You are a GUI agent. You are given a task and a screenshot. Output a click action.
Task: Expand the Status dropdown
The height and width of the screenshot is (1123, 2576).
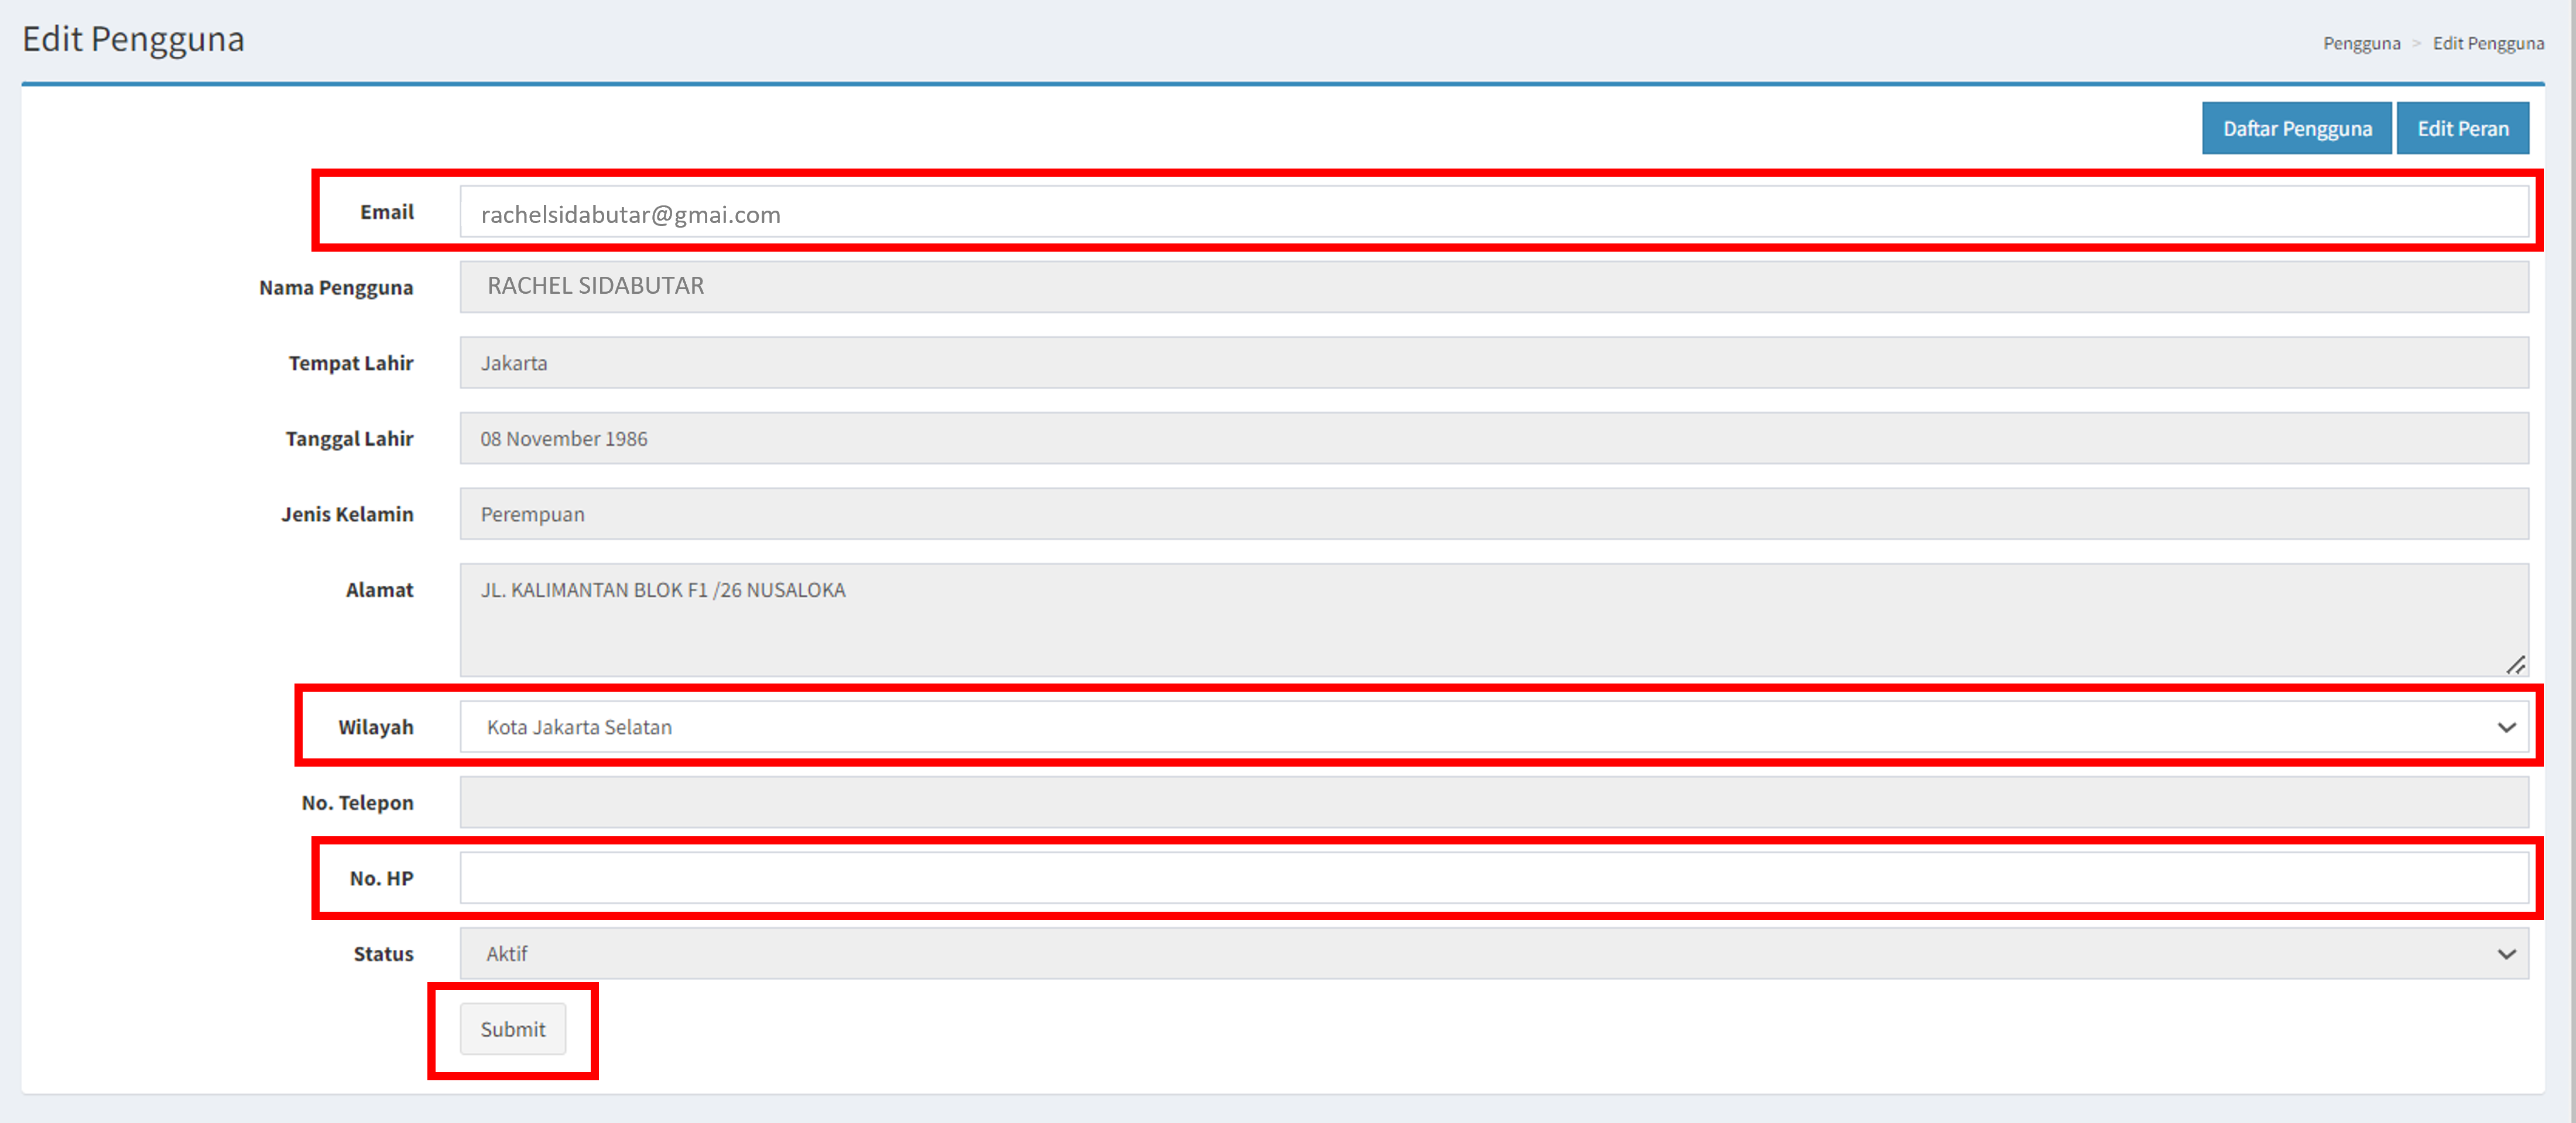click(x=1494, y=954)
